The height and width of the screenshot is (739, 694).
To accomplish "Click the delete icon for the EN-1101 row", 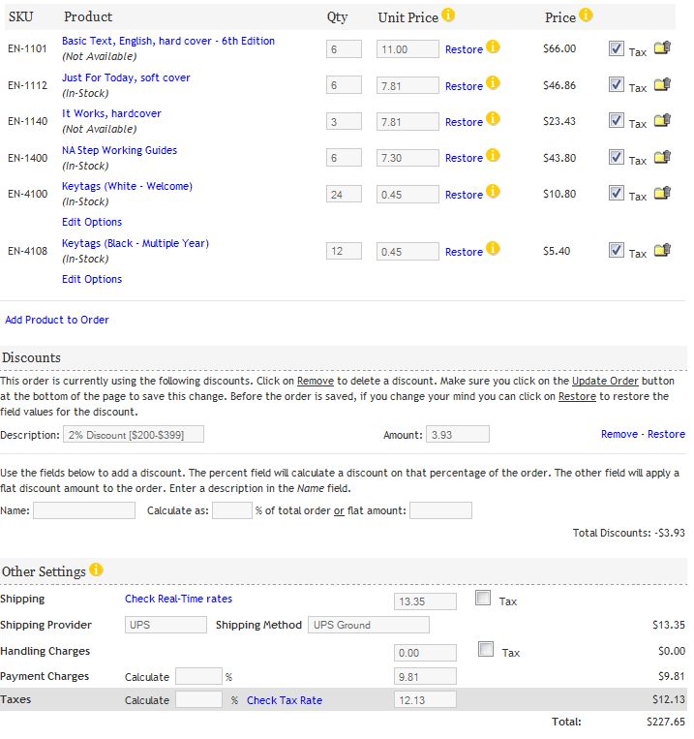I will 662,47.
